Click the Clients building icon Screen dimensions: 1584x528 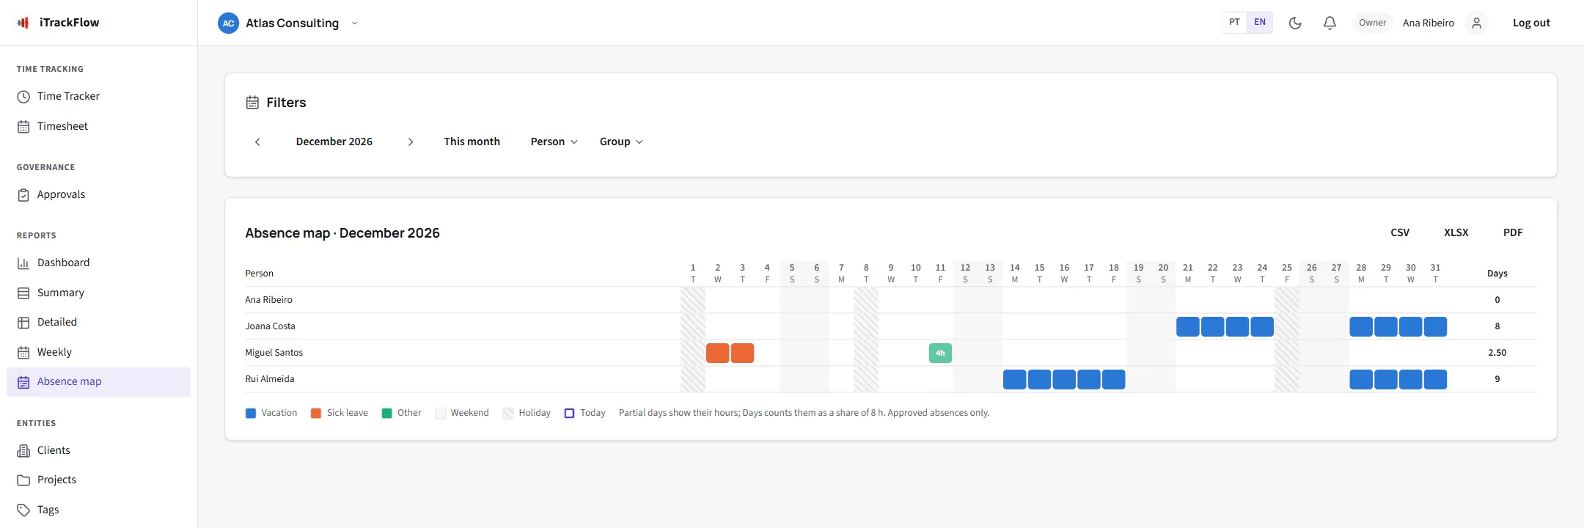pos(23,450)
